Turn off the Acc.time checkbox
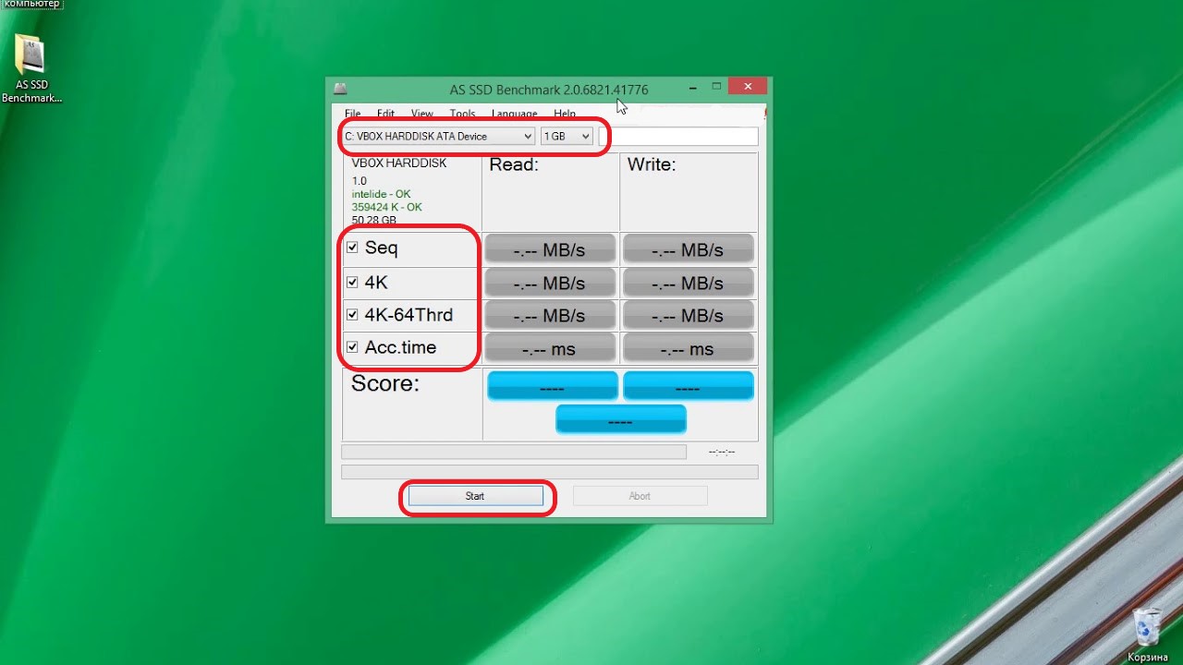This screenshot has height=665, width=1183. (352, 347)
